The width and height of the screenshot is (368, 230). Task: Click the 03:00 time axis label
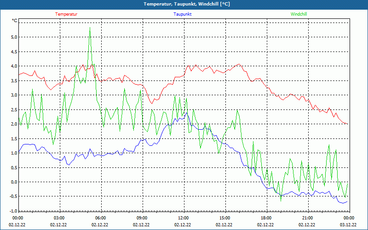pos(59,218)
